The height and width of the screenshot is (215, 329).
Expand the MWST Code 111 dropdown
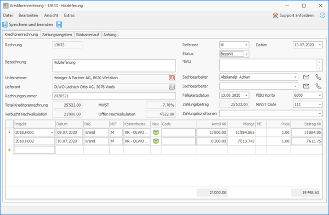[320, 104]
